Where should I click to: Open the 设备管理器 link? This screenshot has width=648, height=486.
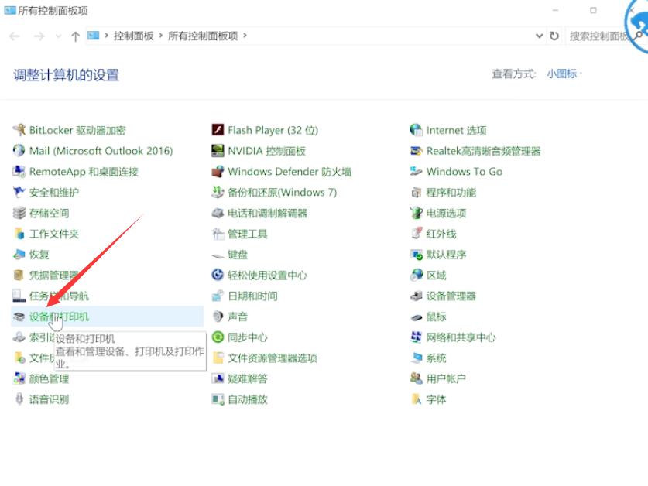tap(451, 296)
